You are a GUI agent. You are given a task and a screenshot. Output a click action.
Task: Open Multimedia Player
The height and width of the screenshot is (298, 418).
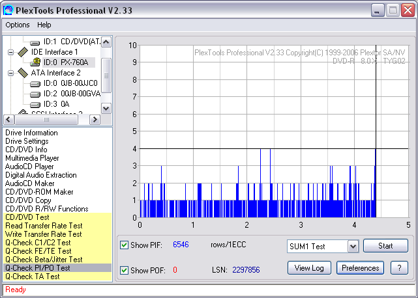click(x=32, y=158)
